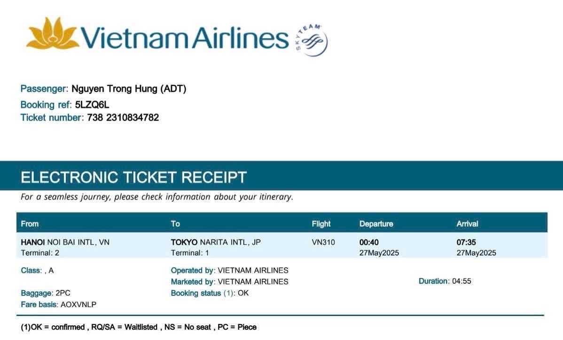Click the Booking status OK value
The height and width of the screenshot is (340, 563).
243,293
